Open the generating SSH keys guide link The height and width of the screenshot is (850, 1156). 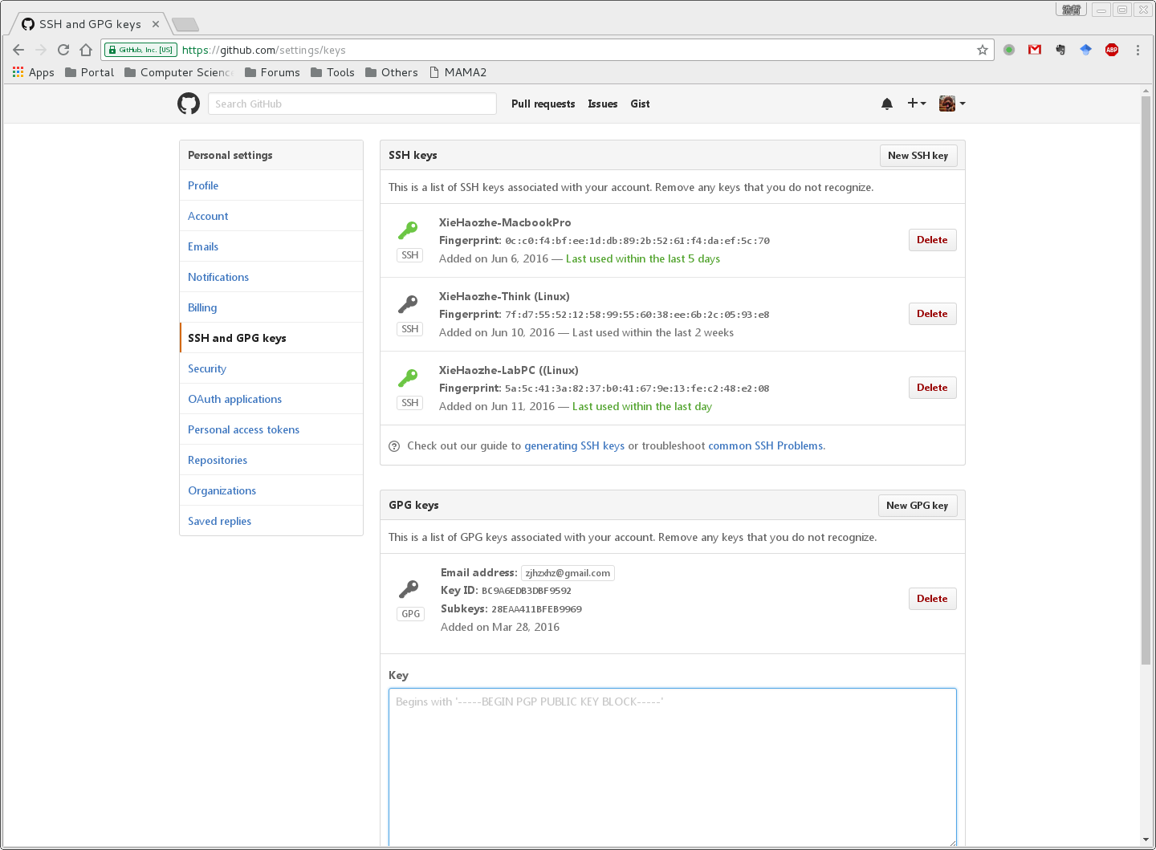[x=574, y=446]
